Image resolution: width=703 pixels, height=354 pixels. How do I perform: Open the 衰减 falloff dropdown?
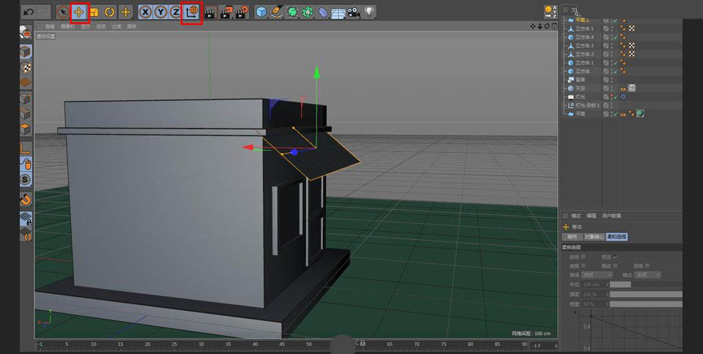[x=598, y=274]
